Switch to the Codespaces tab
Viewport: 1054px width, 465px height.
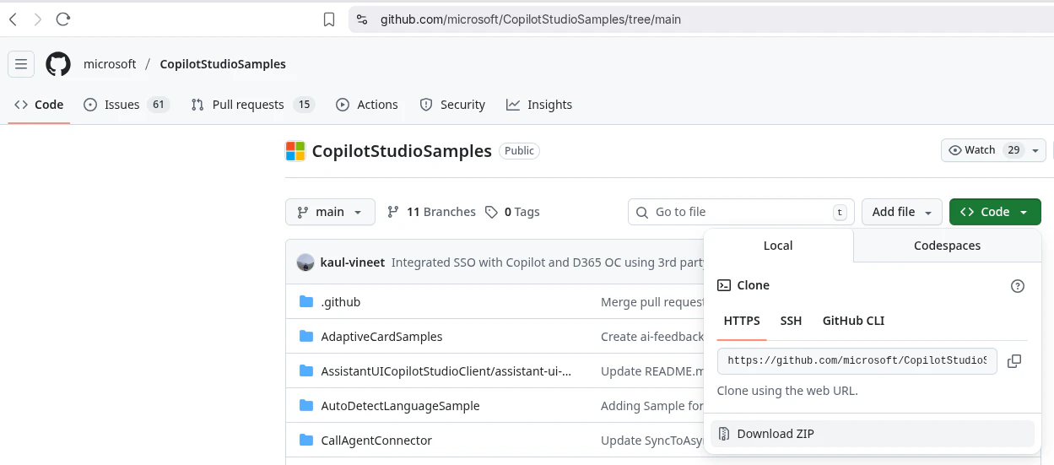[947, 246]
